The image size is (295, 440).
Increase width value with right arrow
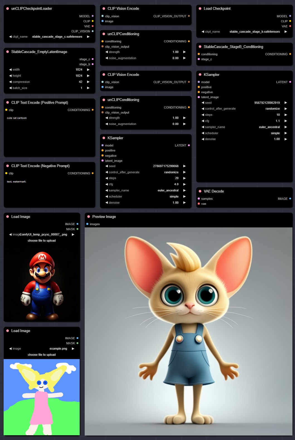(88, 69)
